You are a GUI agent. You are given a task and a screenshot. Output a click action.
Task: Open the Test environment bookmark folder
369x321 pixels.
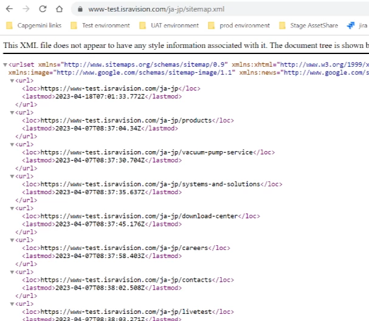(x=100, y=25)
